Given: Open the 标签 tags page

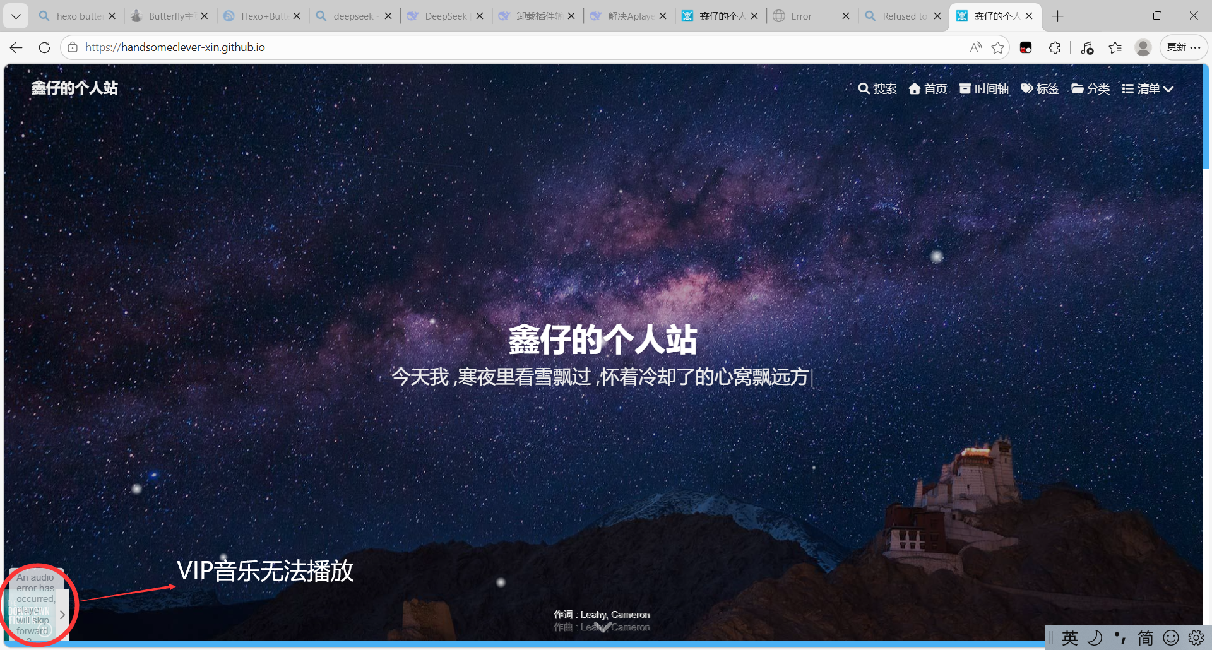Looking at the screenshot, I should 1040,89.
